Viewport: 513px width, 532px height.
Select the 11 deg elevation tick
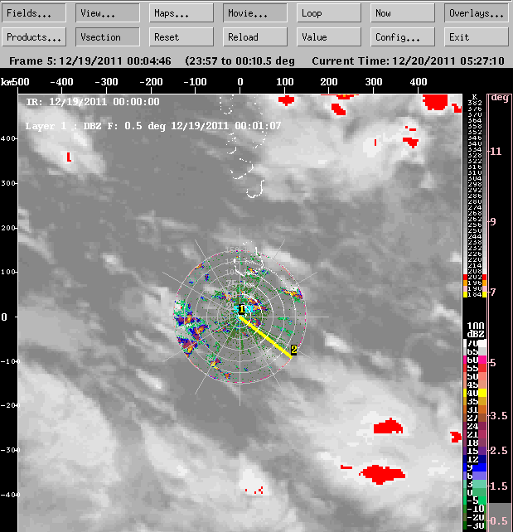click(496, 152)
